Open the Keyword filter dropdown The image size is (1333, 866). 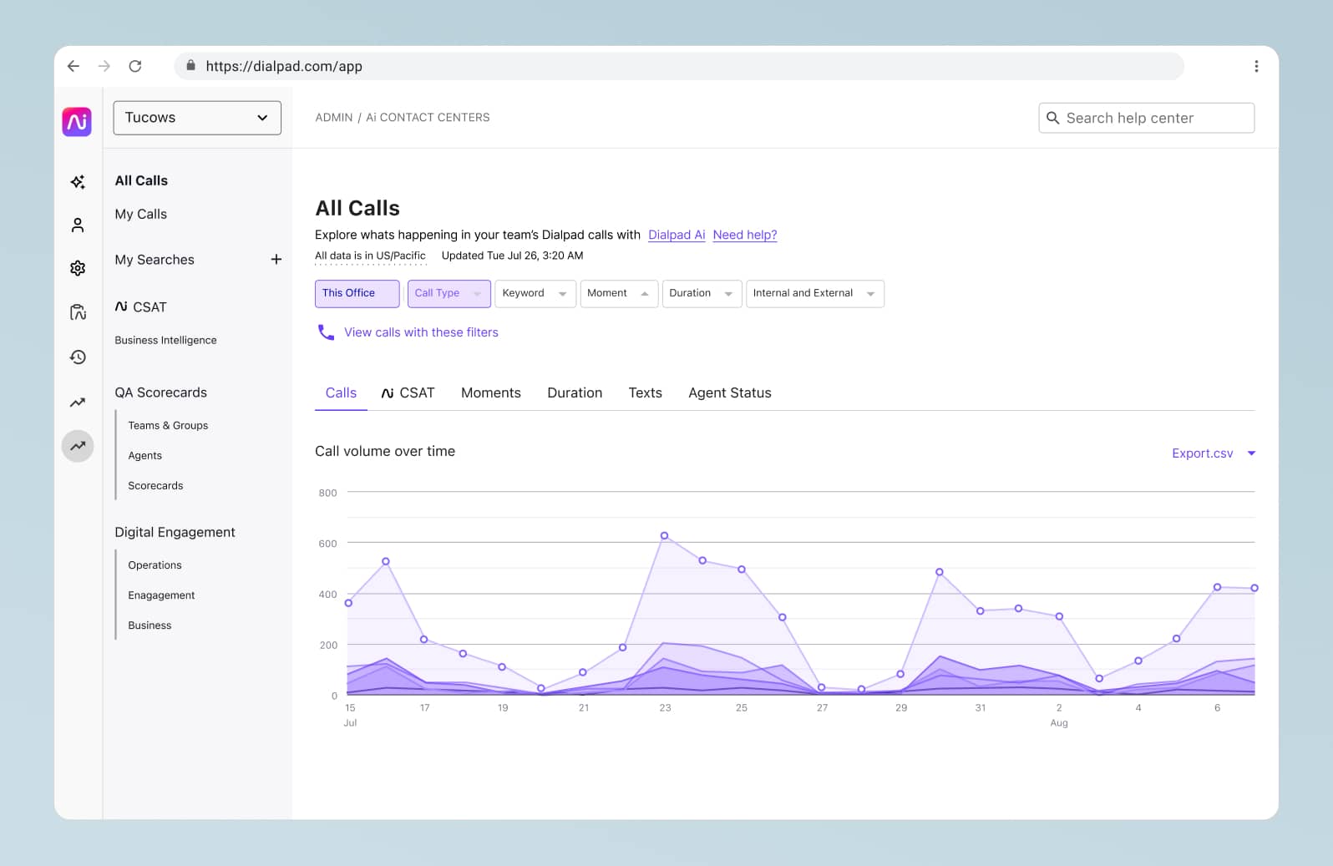(535, 293)
